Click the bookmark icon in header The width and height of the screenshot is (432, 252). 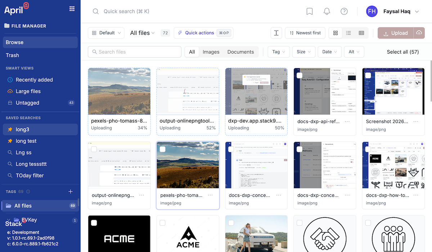coord(310,12)
